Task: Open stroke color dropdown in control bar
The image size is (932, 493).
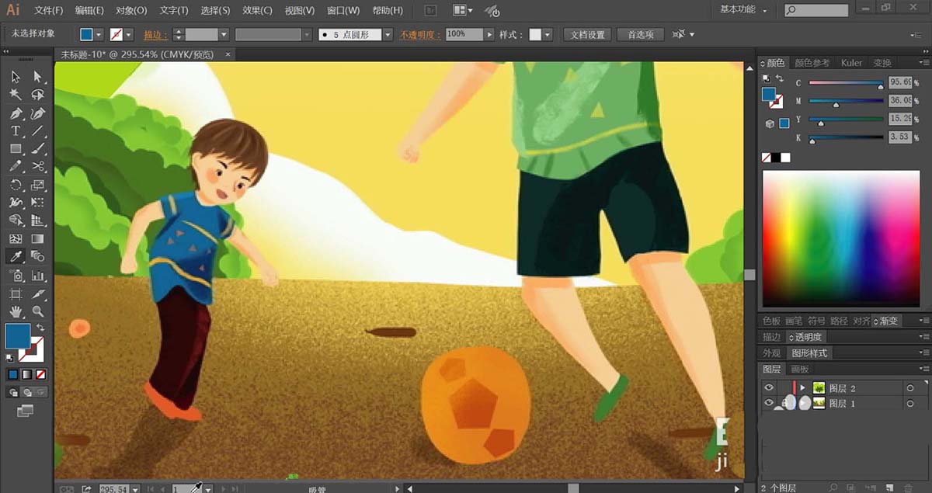Action: [129, 35]
